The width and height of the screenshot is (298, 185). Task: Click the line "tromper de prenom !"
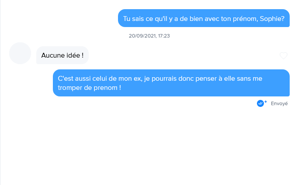tap(89, 87)
